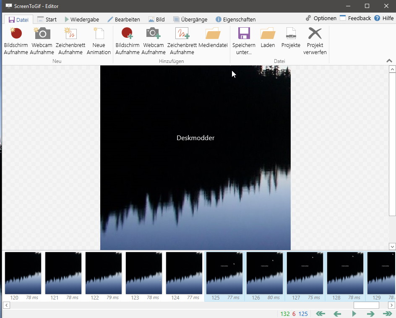Screen dimensions: 396x318
Task: Select frame 129 thumbnail
Action: coord(380,273)
